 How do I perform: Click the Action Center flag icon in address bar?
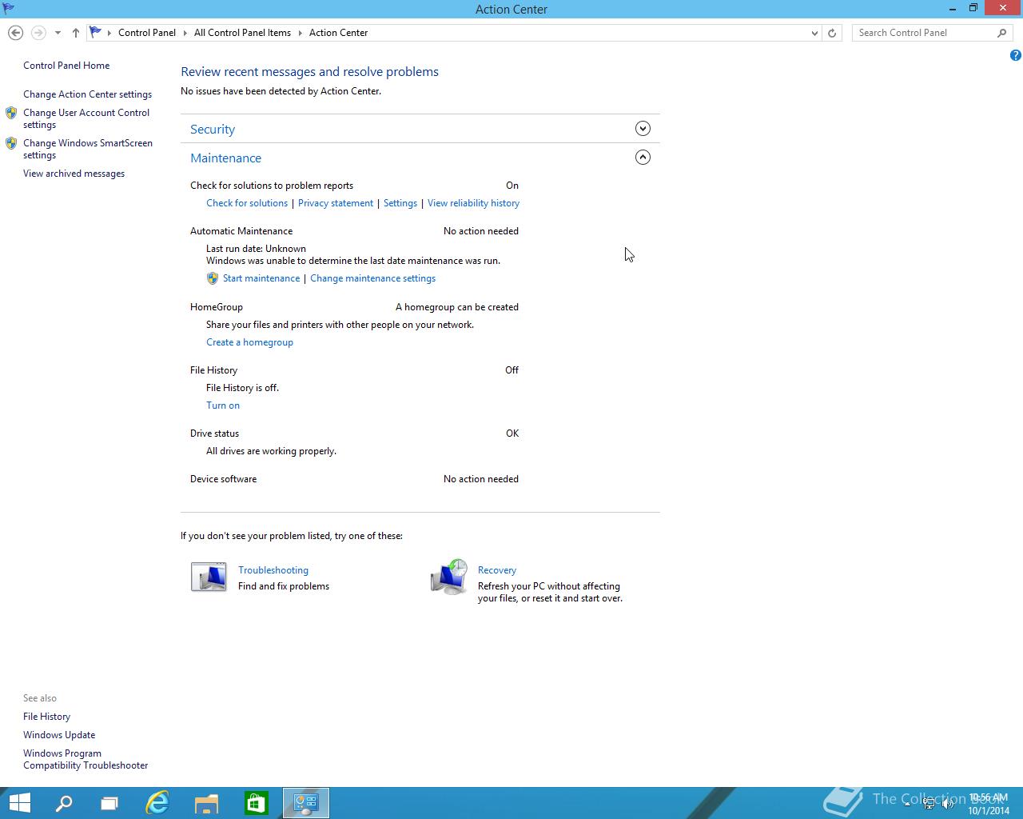[95, 33]
